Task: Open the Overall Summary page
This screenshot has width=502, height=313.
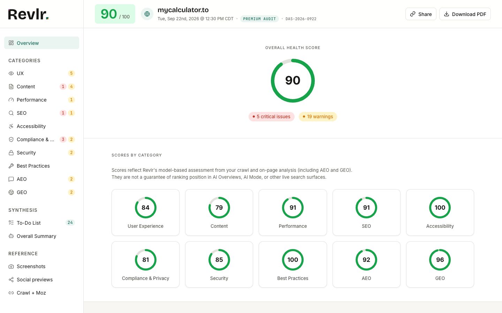Action: [x=41, y=236]
